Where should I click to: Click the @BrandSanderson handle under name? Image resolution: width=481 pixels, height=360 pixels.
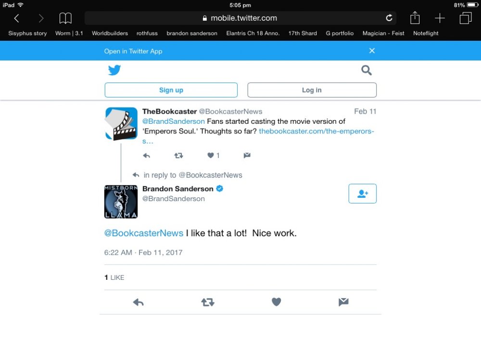pos(173,199)
